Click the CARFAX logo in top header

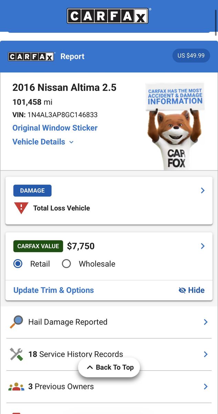(x=108, y=16)
